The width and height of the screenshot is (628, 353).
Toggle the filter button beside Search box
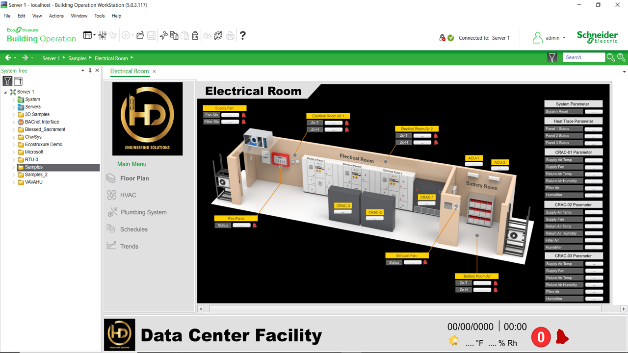[x=552, y=57]
